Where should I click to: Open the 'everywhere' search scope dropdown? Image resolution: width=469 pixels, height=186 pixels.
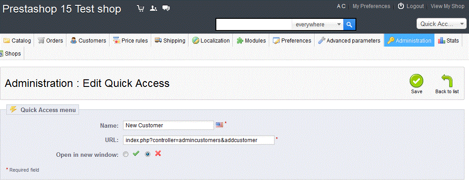click(x=317, y=25)
